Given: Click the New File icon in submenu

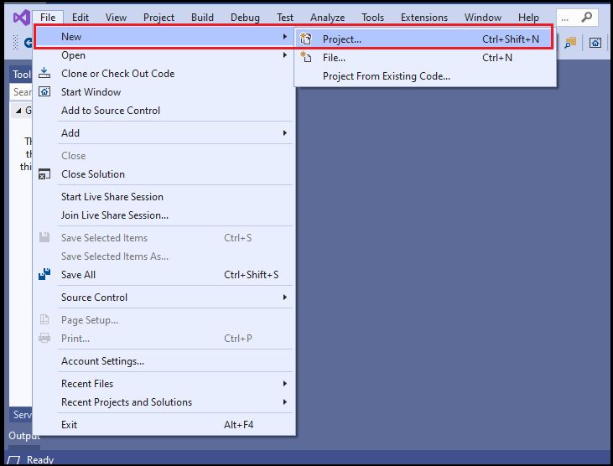Looking at the screenshot, I should (x=305, y=58).
